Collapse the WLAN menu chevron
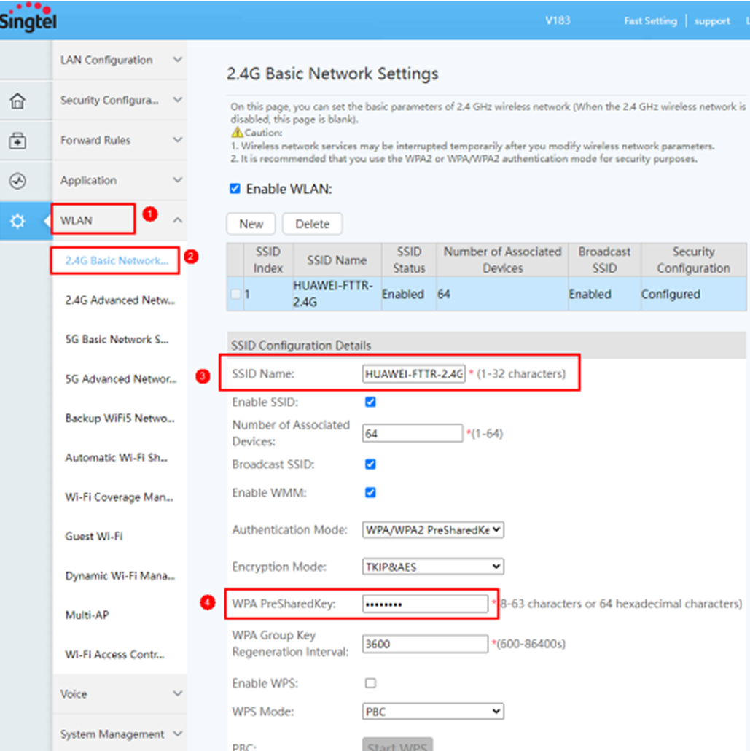The height and width of the screenshot is (751, 750). (x=178, y=220)
